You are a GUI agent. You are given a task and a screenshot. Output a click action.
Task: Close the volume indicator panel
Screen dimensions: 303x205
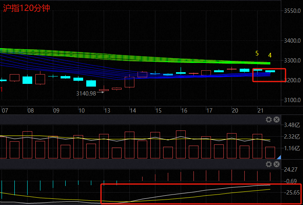(277, 120)
